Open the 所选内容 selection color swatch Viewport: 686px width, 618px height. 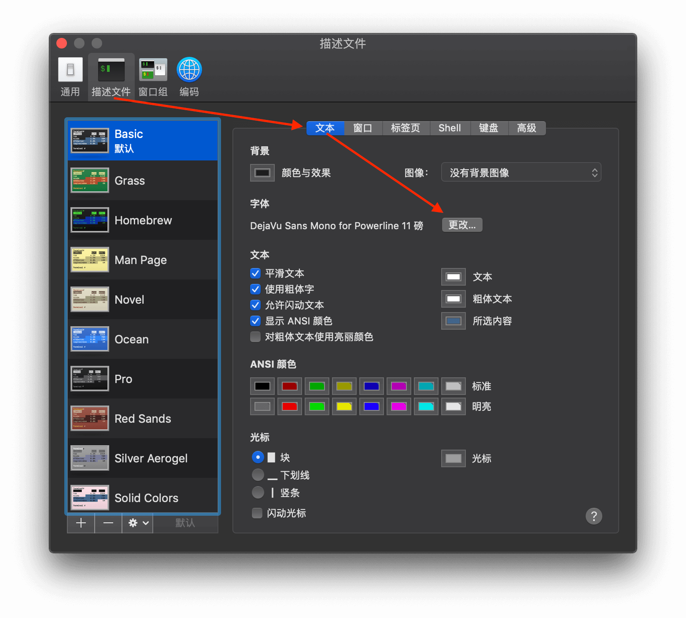454,321
